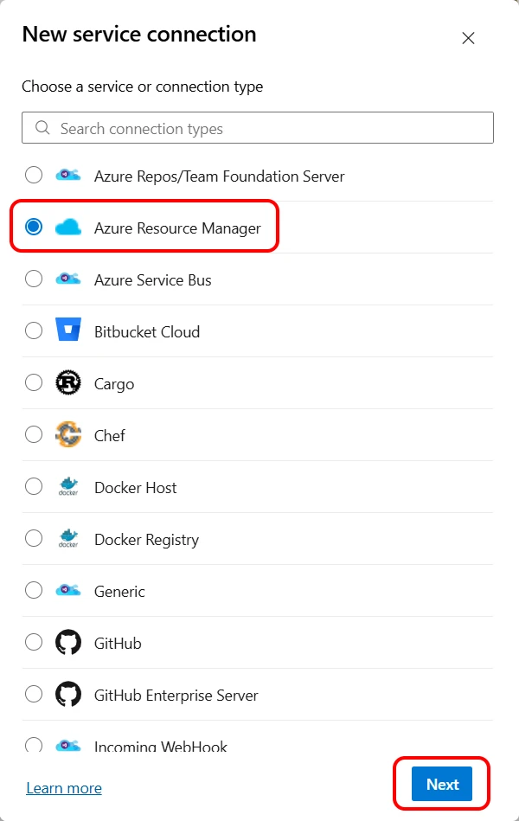This screenshot has height=821, width=519.
Task: Click the search magnifier icon
Action: [x=42, y=128]
